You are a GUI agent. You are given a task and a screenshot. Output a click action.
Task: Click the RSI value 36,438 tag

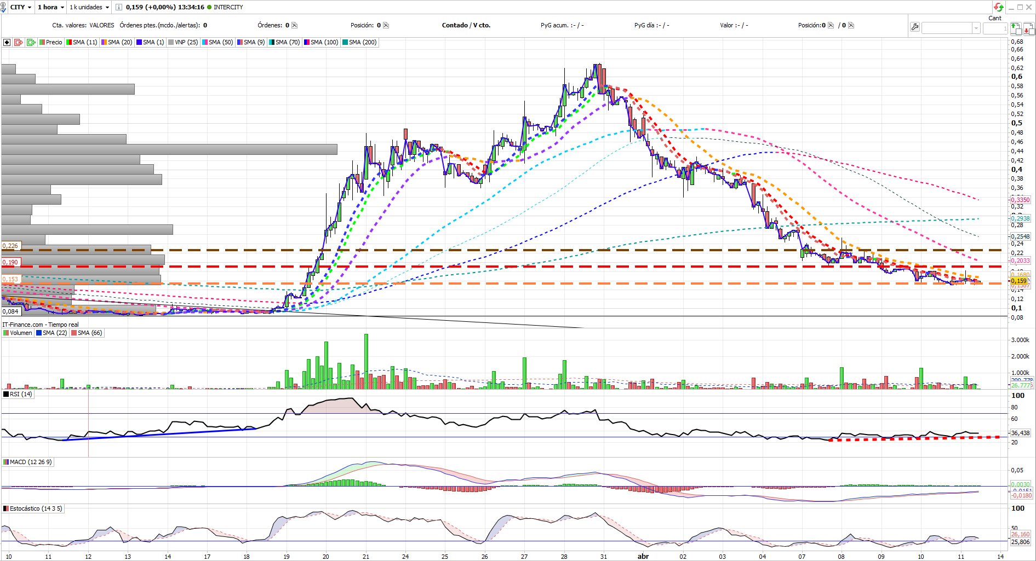coord(1020,433)
